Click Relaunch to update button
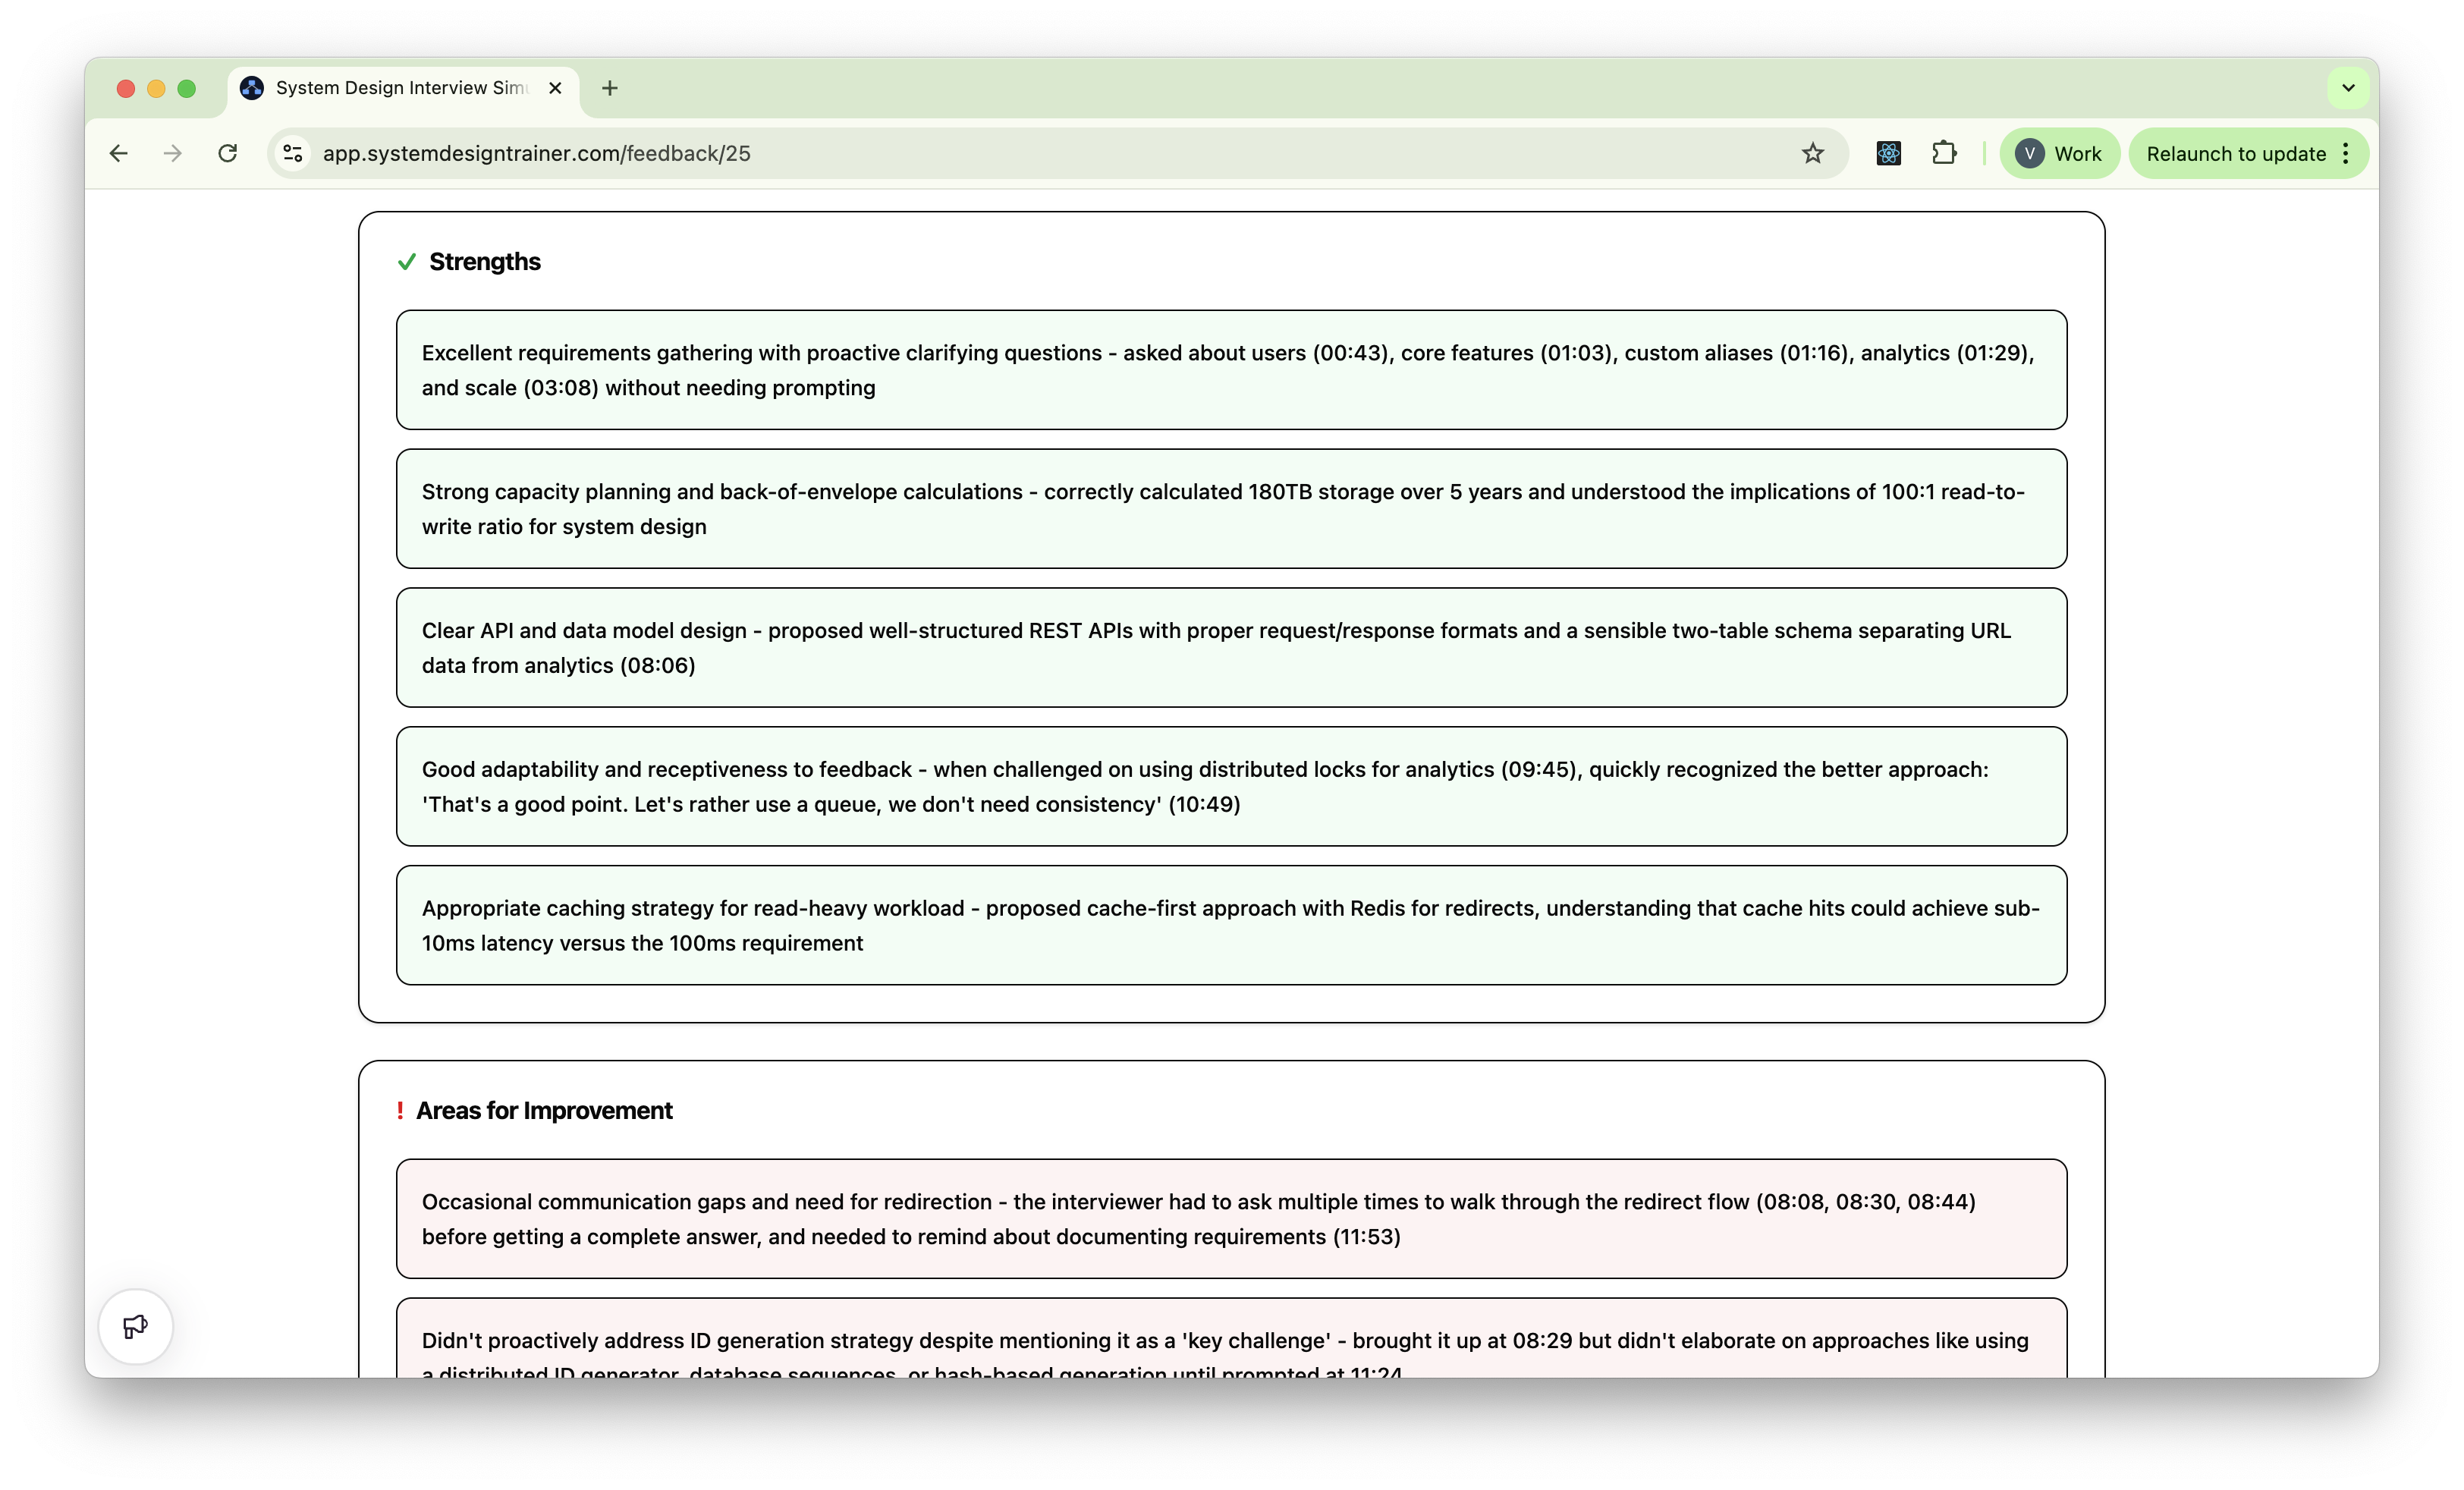This screenshot has width=2464, height=1490. point(2235,153)
